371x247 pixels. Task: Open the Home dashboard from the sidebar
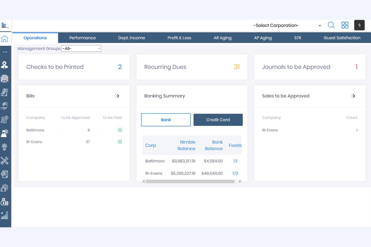tap(5, 39)
